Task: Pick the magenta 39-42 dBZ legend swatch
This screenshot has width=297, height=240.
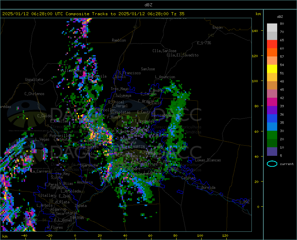Action: (x=272, y=102)
